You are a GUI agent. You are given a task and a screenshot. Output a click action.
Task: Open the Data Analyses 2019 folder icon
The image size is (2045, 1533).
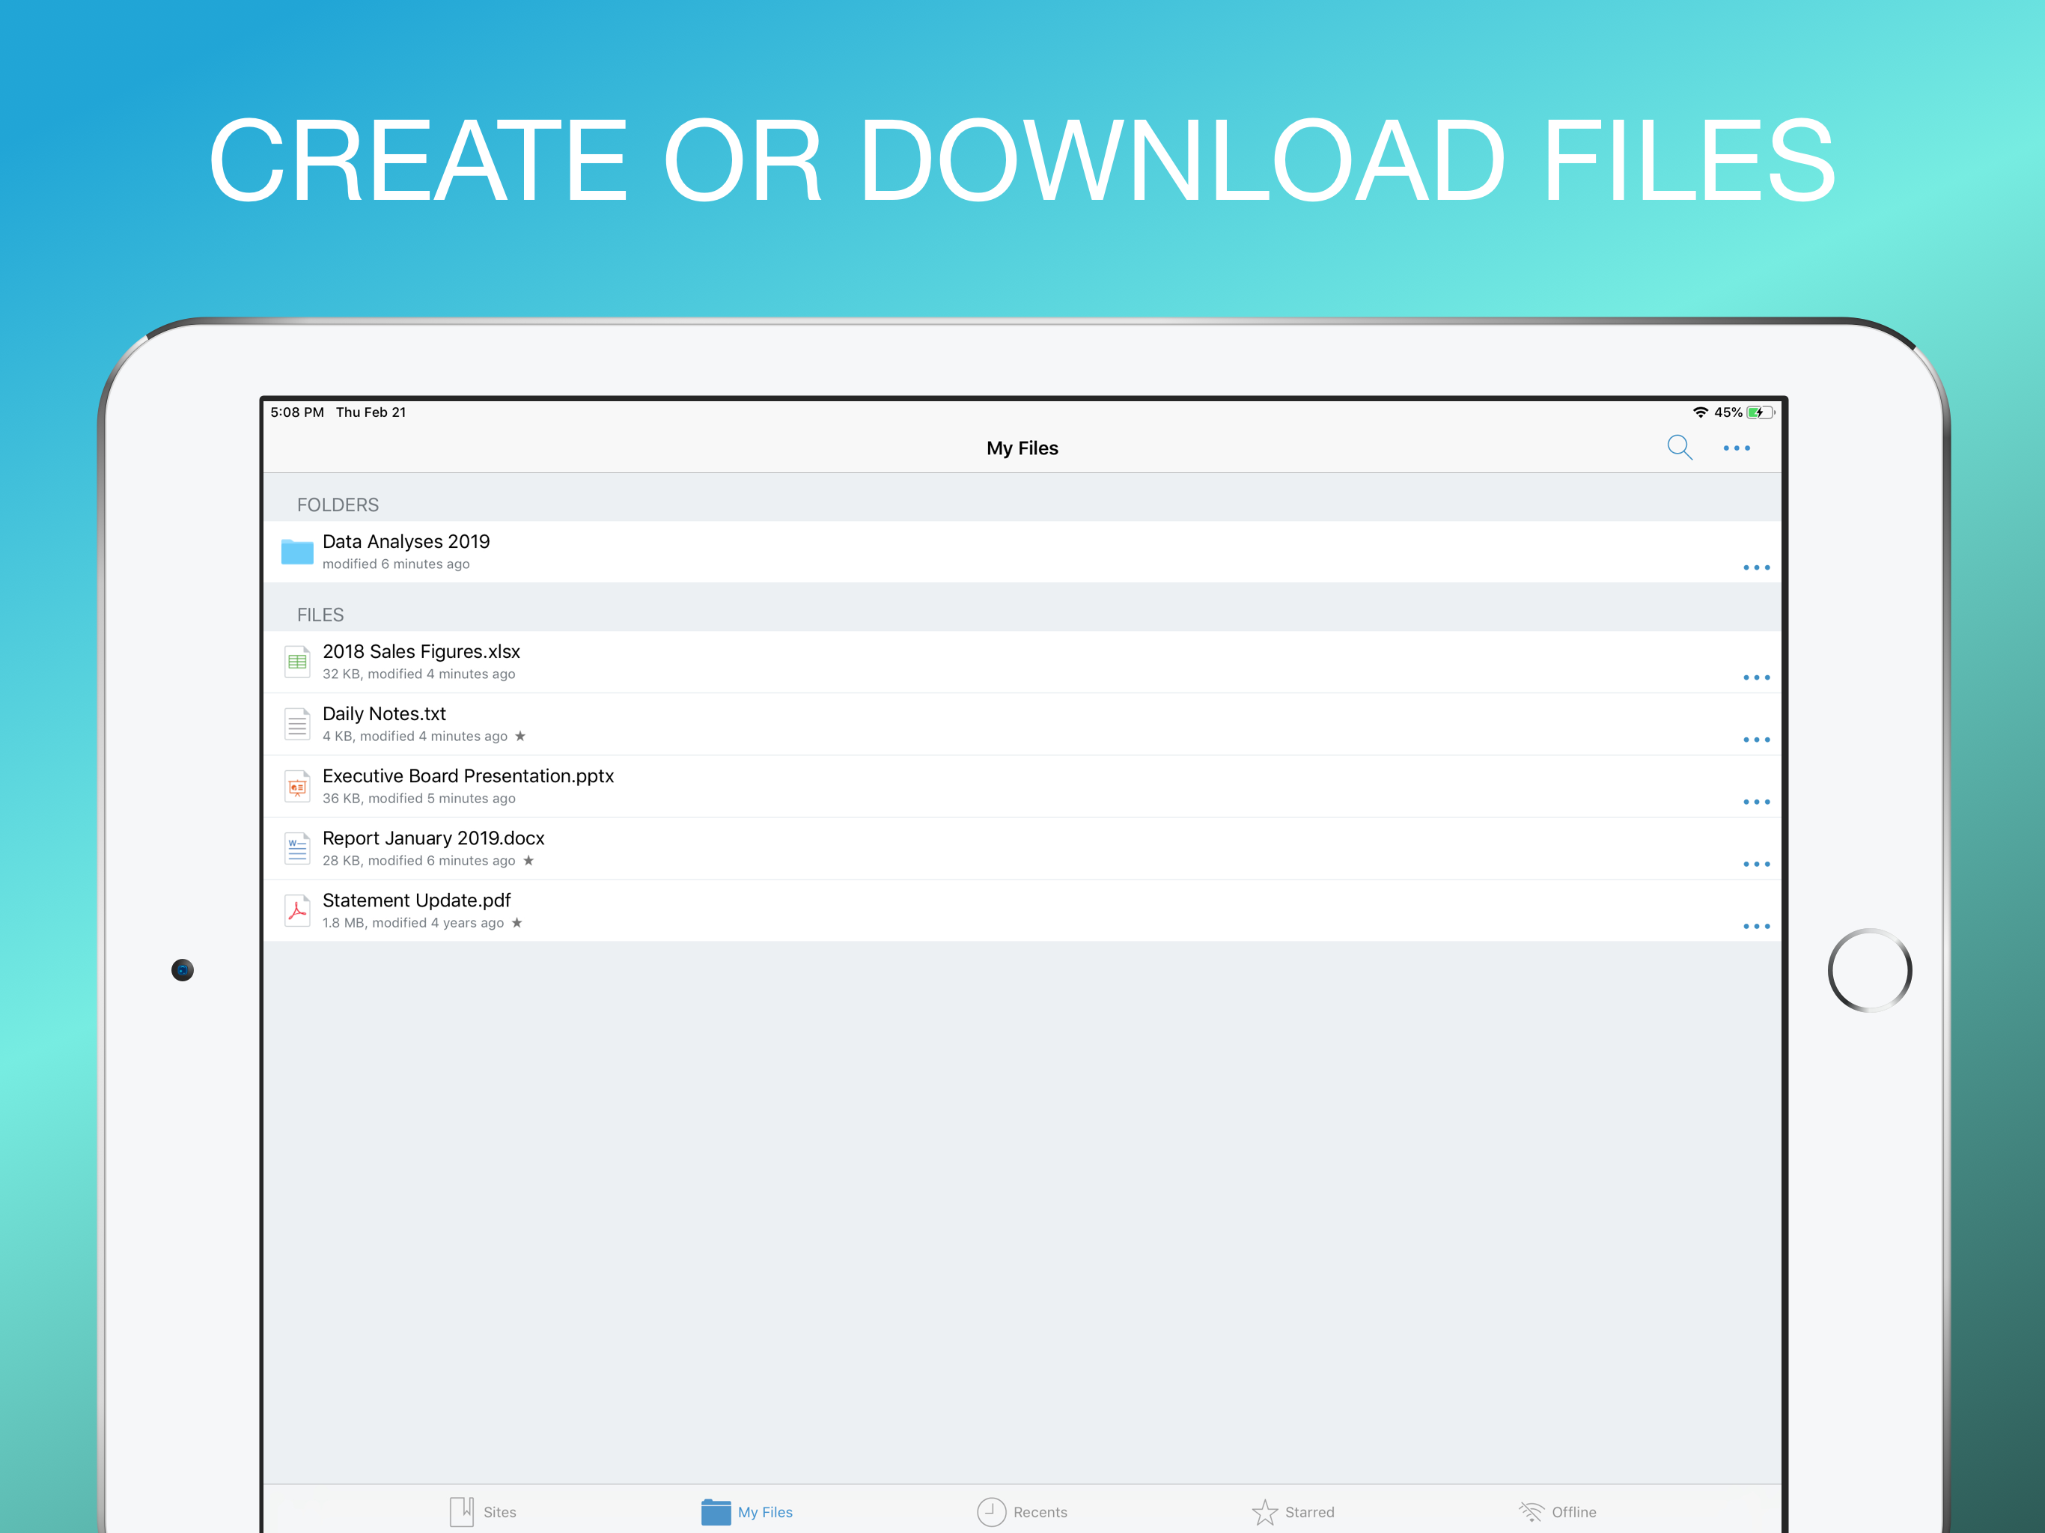click(x=296, y=552)
